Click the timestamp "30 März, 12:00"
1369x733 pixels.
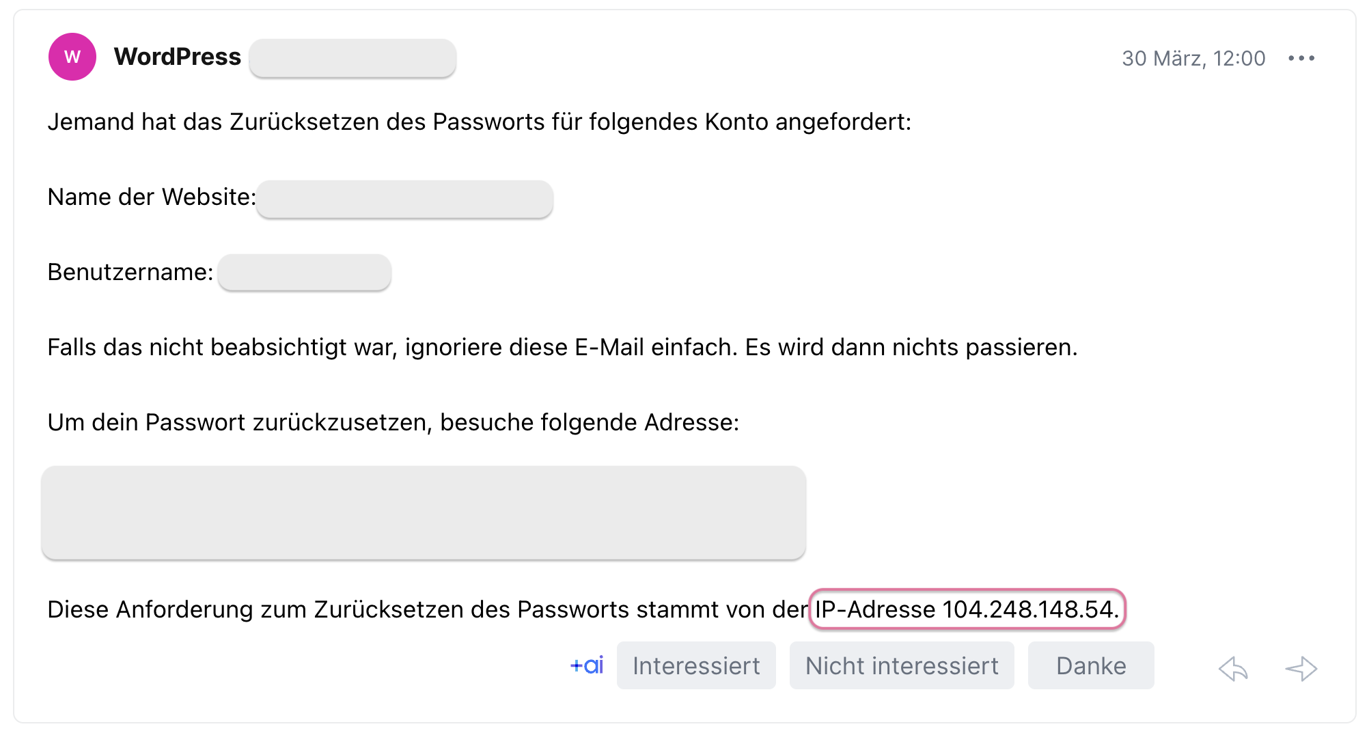click(1193, 57)
